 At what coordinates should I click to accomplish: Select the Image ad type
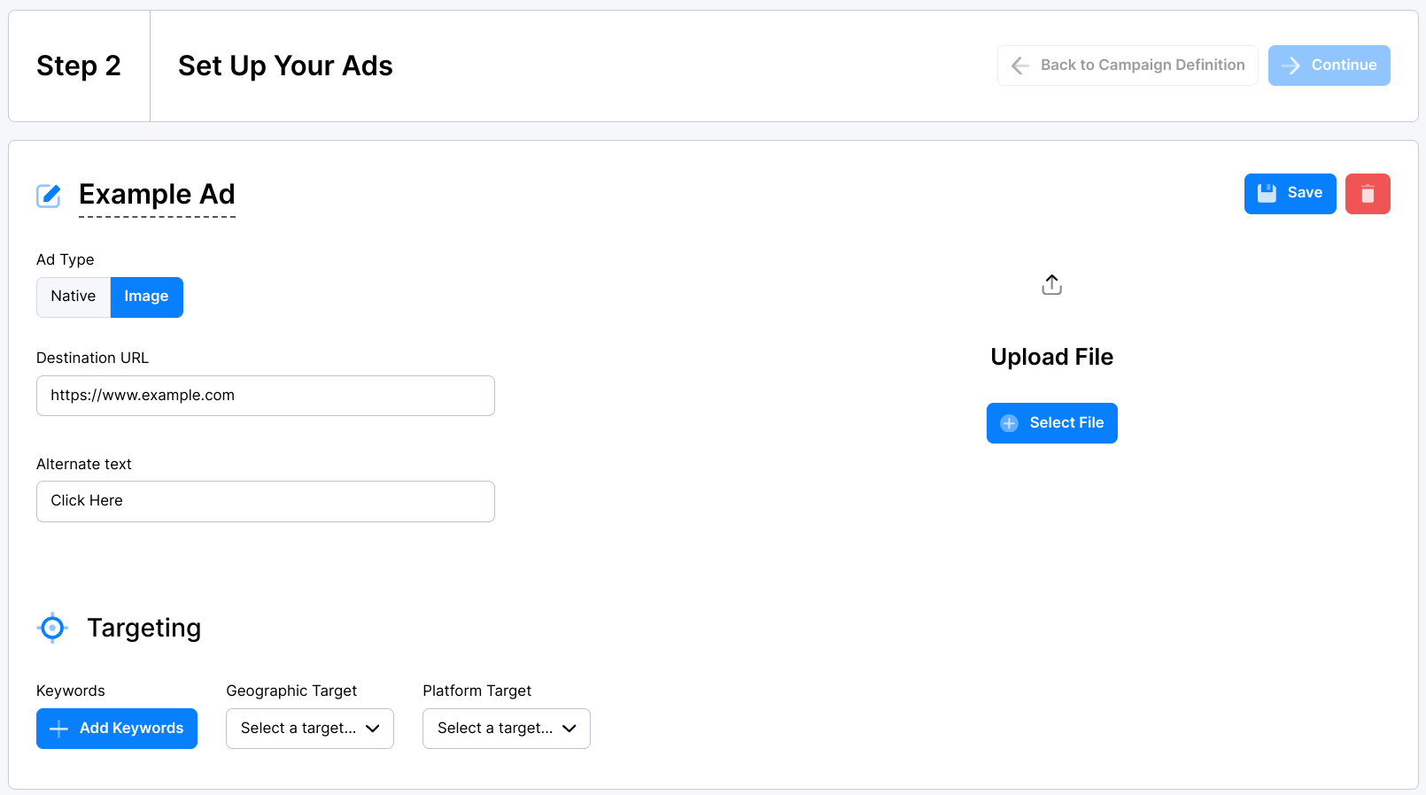[147, 297]
